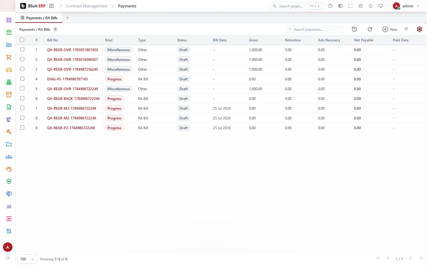Toggle the select-all checkbox in table header
427x266 pixels.
point(22,40)
